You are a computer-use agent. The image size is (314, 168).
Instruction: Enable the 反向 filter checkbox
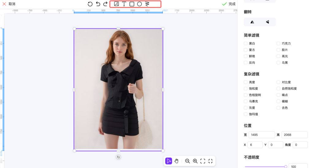point(246,63)
